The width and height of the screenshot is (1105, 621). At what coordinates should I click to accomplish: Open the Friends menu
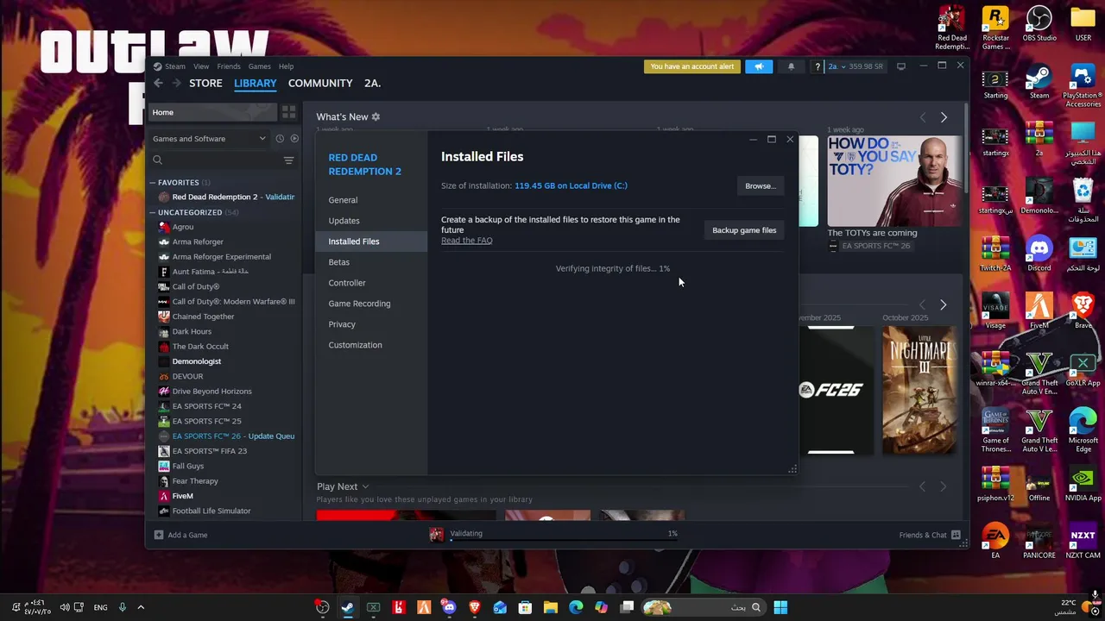pos(229,66)
